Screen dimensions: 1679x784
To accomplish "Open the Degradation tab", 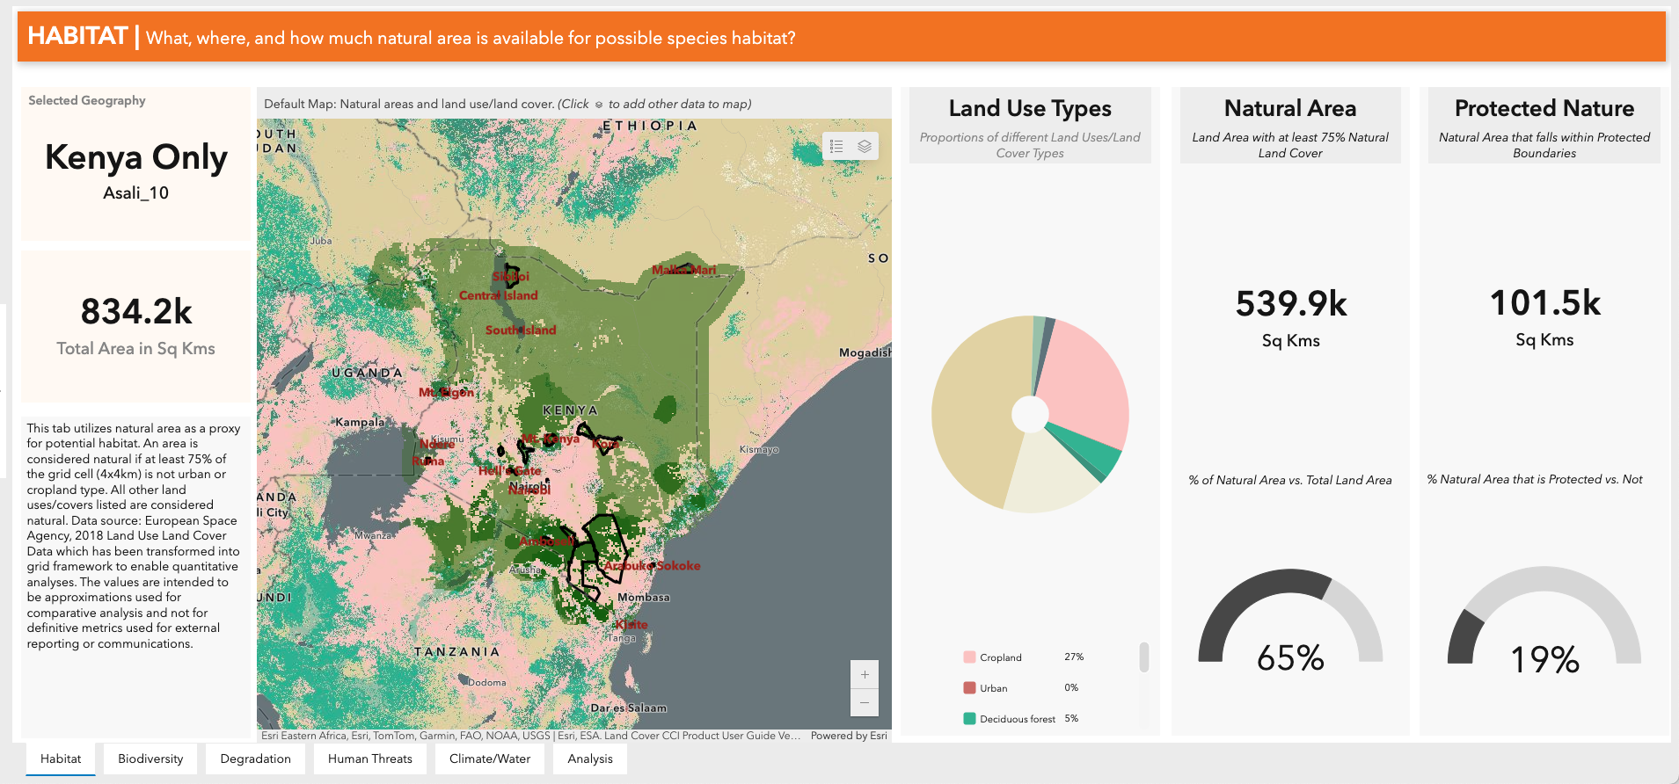I will click(255, 759).
